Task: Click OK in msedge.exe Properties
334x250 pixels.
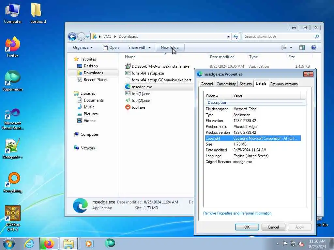Action: [x=247, y=227]
